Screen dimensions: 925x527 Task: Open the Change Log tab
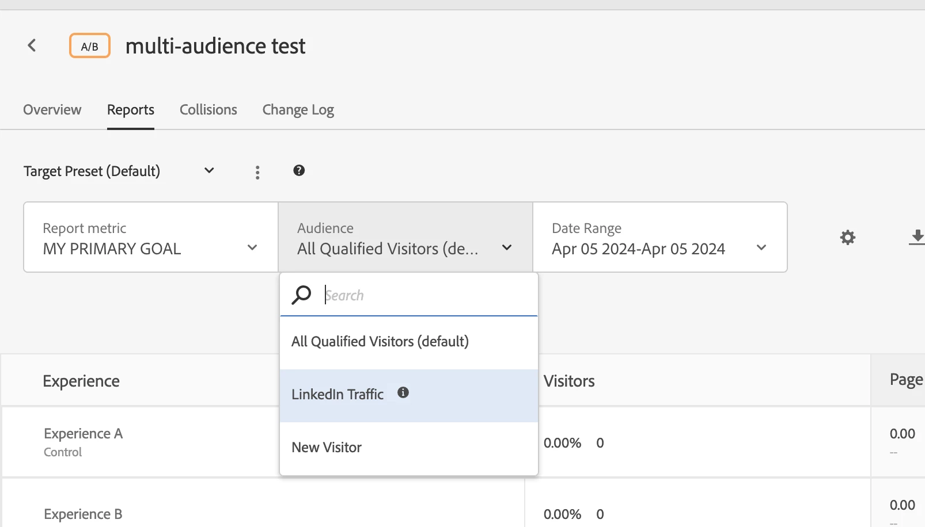[298, 110]
